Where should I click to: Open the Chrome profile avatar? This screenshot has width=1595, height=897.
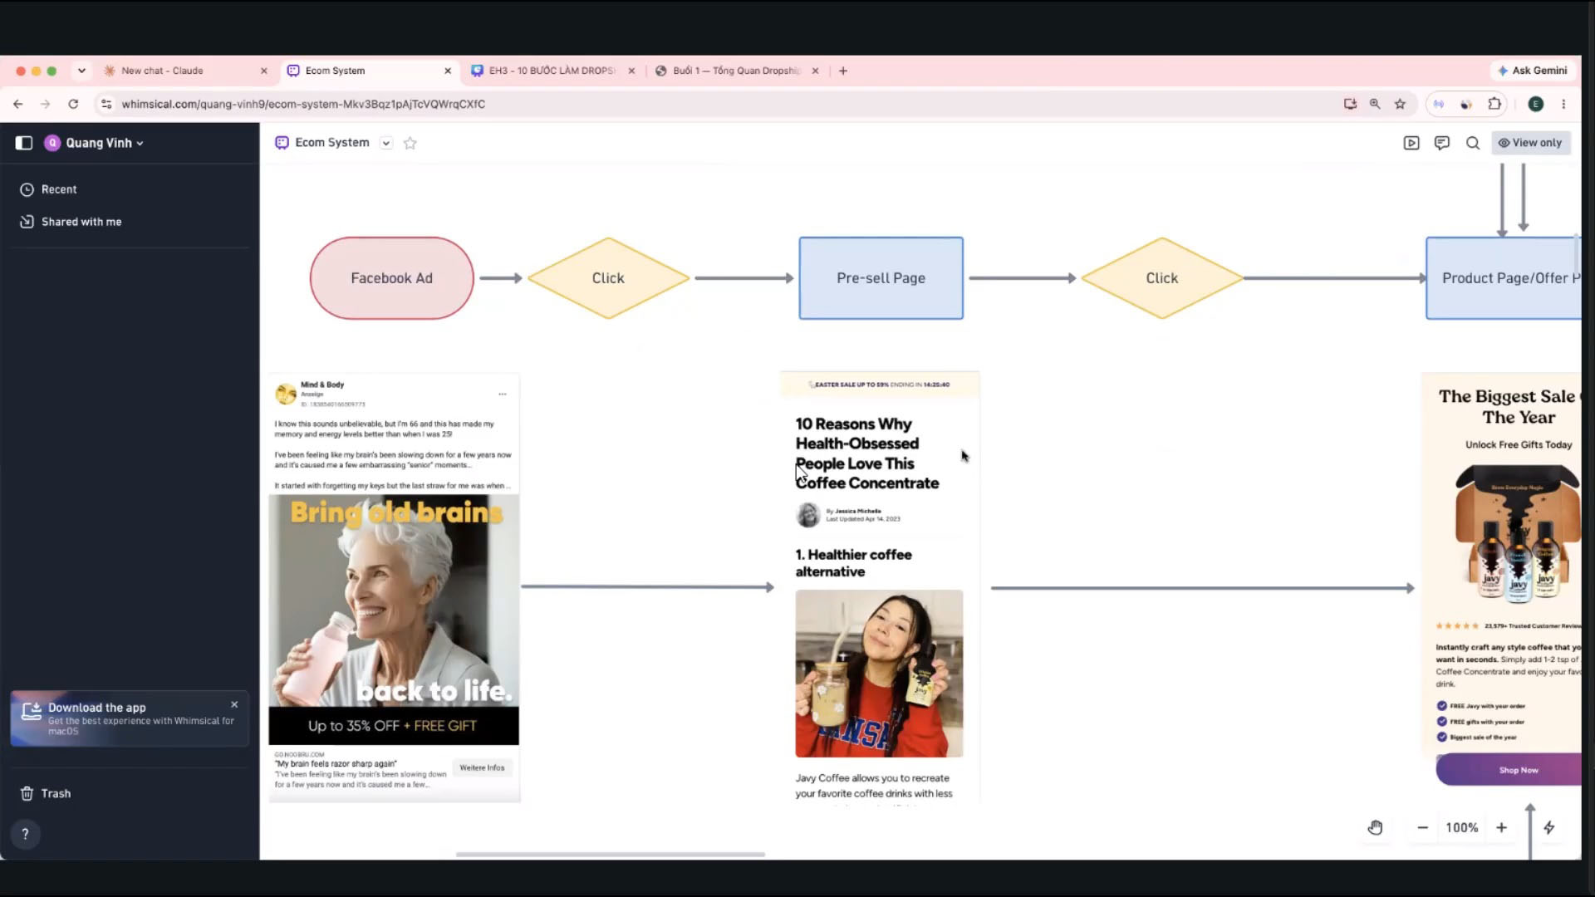tap(1536, 104)
